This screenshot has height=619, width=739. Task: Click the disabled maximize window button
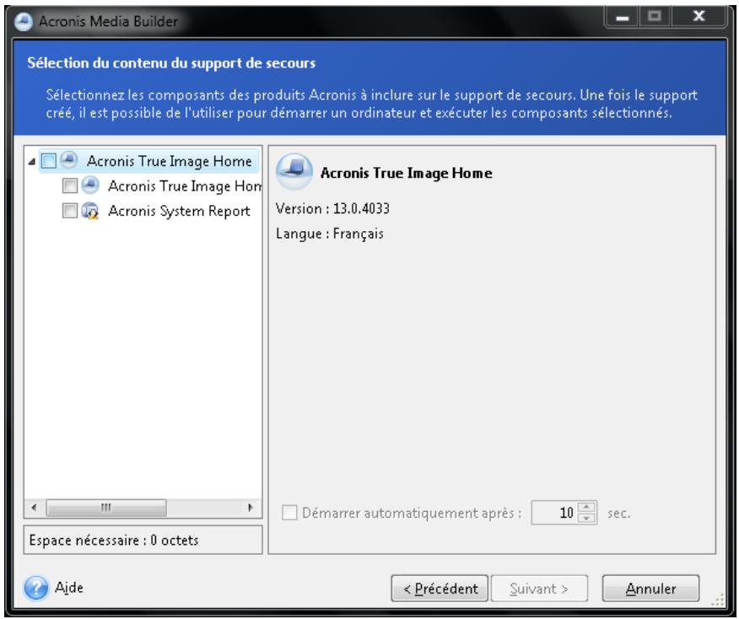coord(654,17)
